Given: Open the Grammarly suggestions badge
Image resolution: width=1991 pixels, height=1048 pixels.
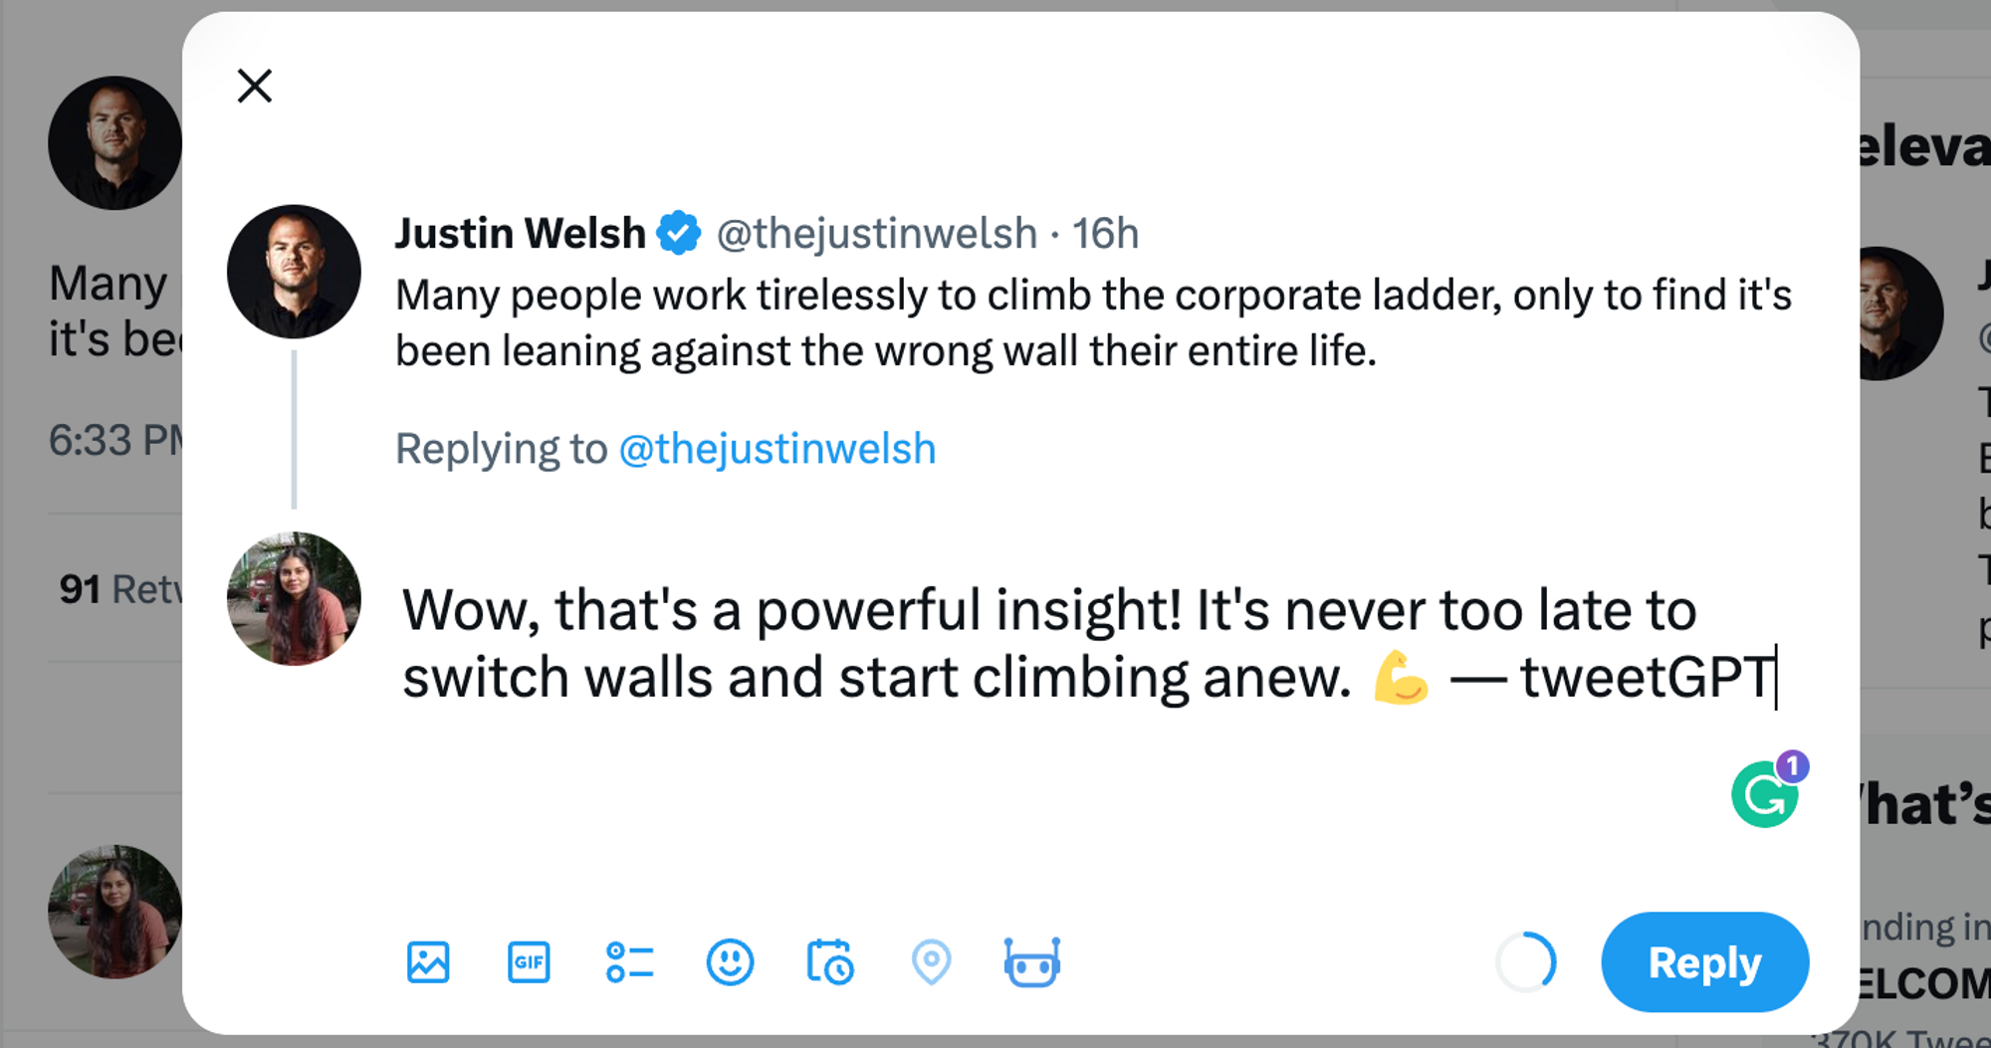Looking at the screenshot, I should point(1767,793).
